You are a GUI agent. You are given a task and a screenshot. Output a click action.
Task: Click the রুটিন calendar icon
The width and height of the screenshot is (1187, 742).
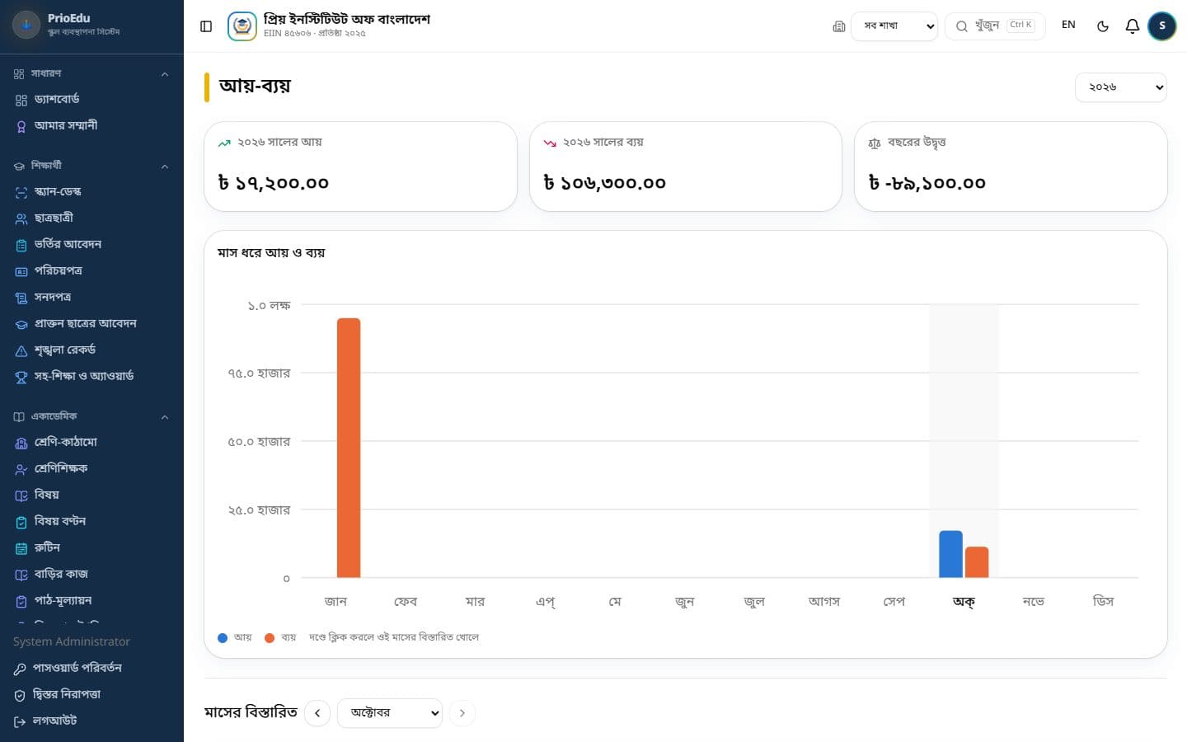pos(21,548)
